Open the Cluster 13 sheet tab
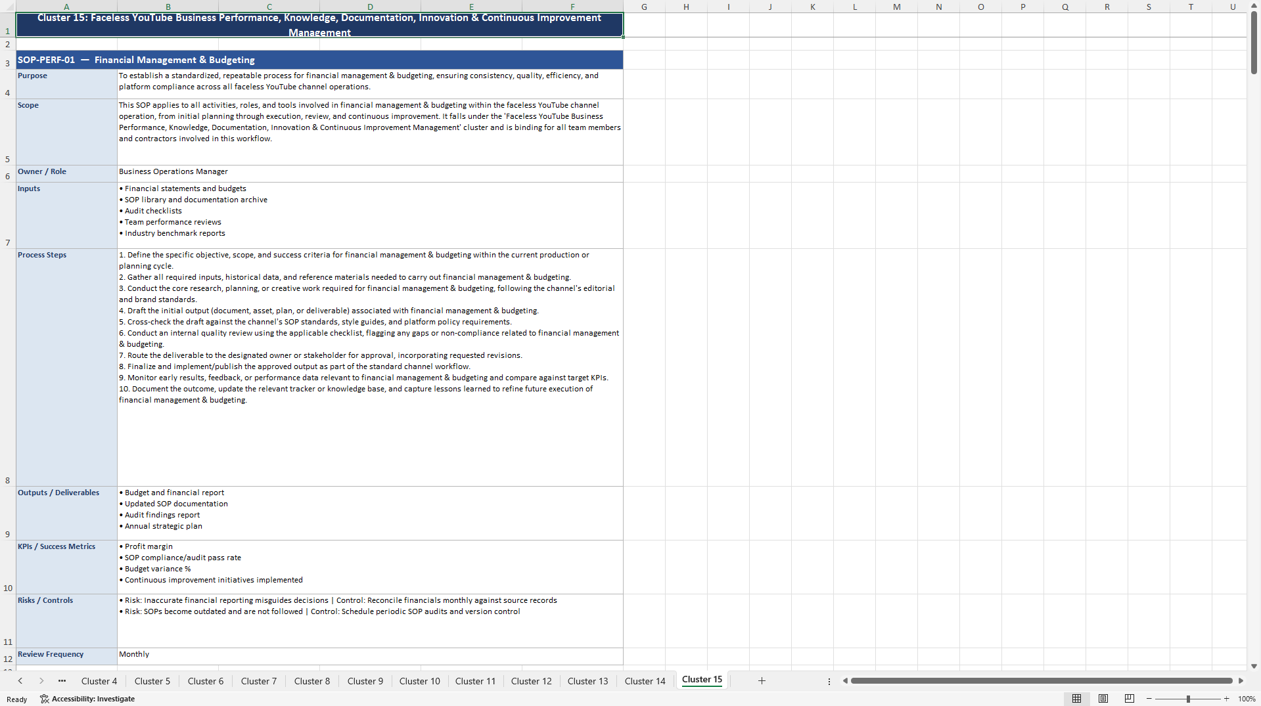 pyautogui.click(x=588, y=681)
